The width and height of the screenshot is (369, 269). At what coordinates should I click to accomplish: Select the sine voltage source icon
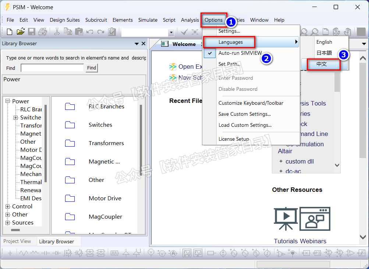(x=234, y=253)
